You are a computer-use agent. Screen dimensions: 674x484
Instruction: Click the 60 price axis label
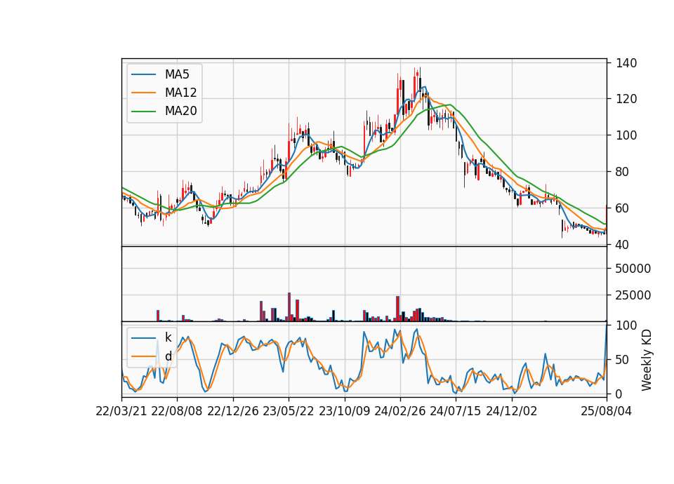623,208
